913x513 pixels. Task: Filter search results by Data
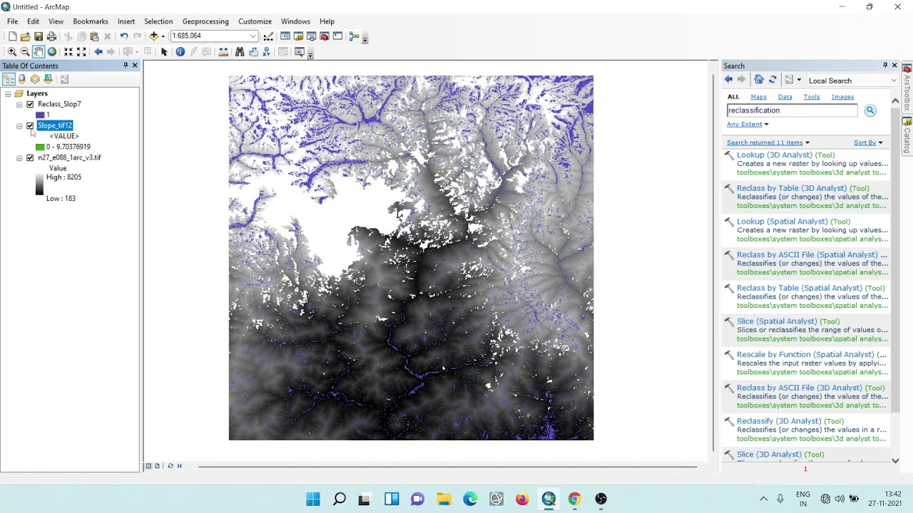(x=785, y=97)
